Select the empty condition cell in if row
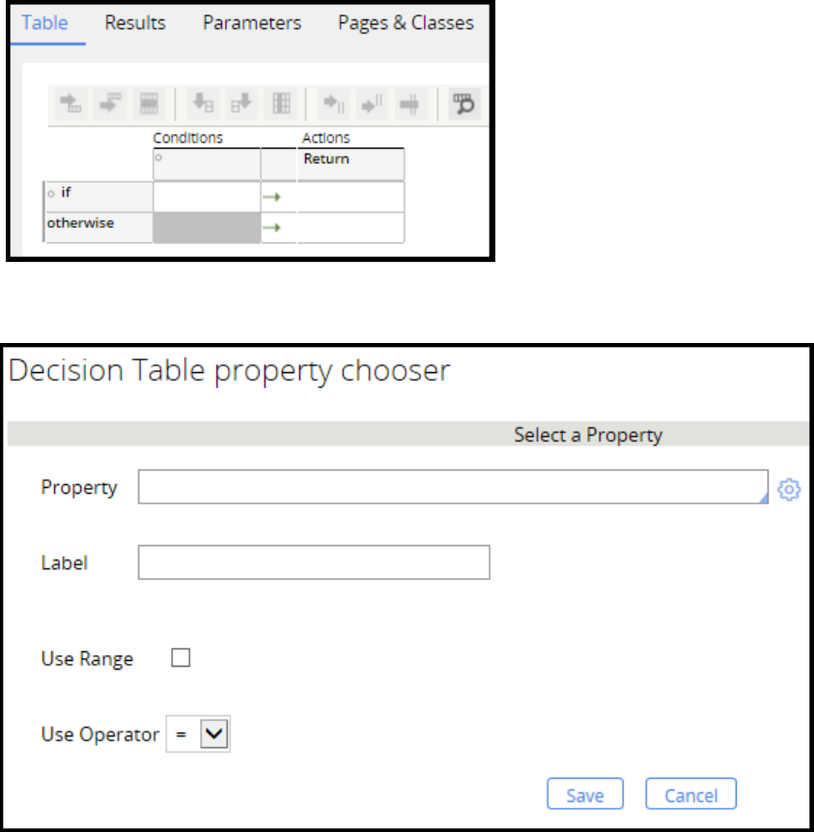 coord(207,196)
